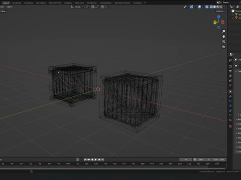Click the green Y axis on navigation gizmo
241x180 pixels.
pos(215,23)
